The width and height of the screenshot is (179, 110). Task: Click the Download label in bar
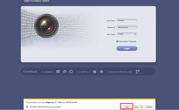(x=30, y=72)
